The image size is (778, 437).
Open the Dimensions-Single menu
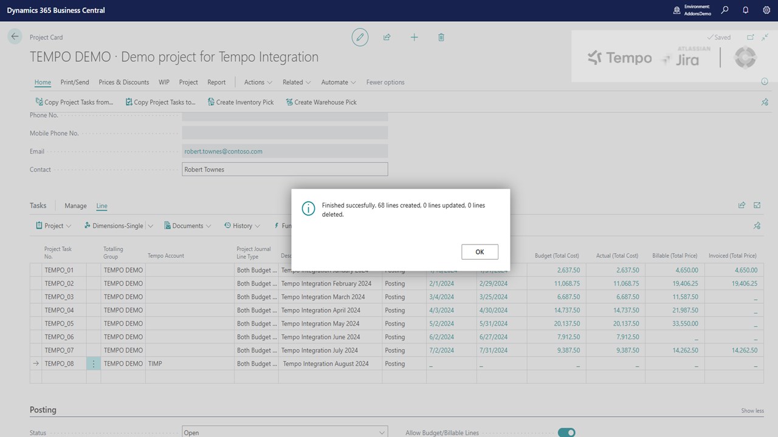(x=113, y=226)
